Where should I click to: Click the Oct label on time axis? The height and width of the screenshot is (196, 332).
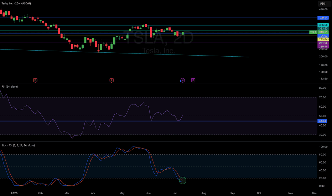point(259,193)
